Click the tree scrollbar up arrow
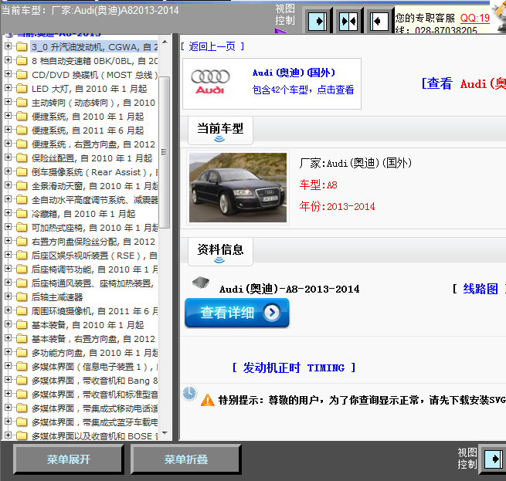Image resolution: width=506 pixels, height=481 pixels. [x=165, y=42]
